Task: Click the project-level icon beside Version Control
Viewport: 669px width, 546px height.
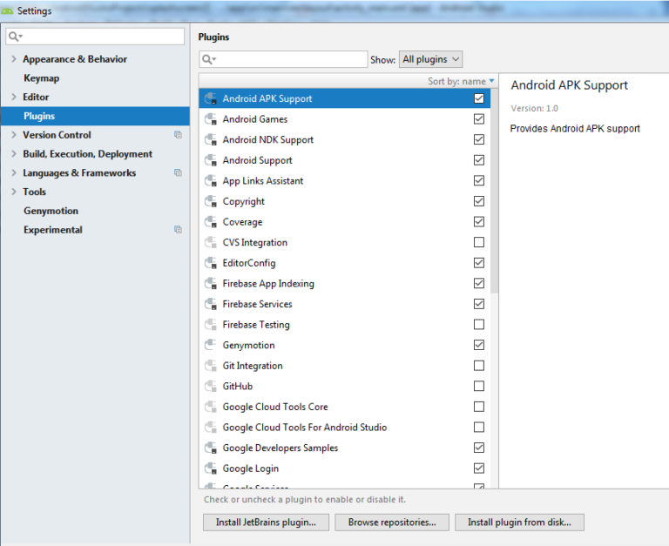Action: tap(178, 135)
